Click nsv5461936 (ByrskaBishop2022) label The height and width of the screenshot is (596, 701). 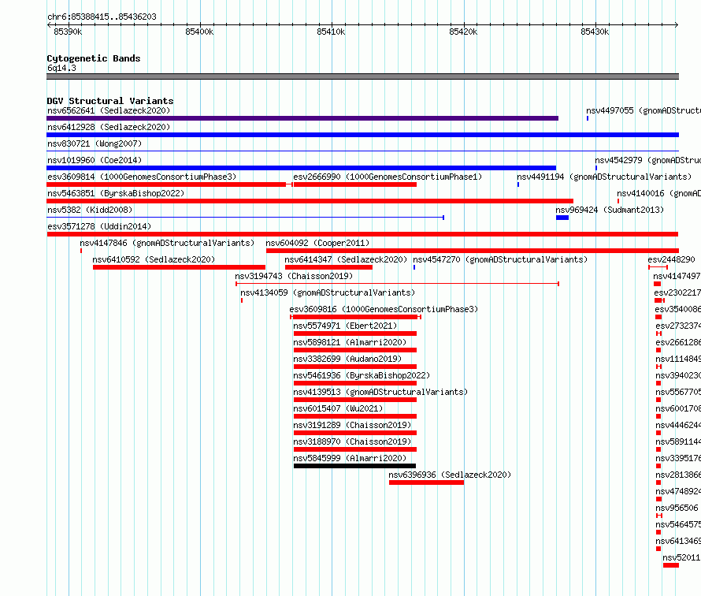[362, 375]
